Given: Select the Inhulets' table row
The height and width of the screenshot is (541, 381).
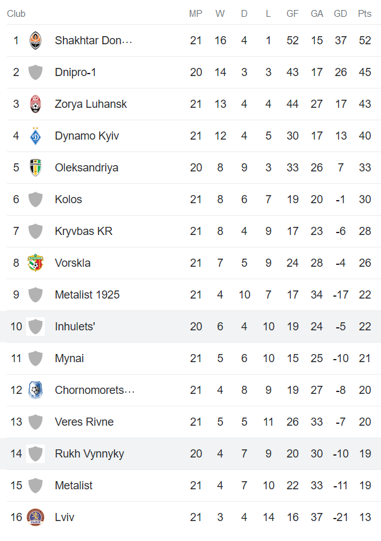Looking at the screenshot, I should pos(190,327).
